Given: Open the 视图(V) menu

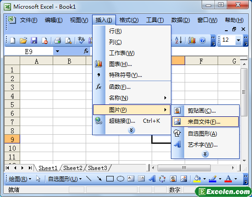Looking at the screenshot, I should pos(79,20).
